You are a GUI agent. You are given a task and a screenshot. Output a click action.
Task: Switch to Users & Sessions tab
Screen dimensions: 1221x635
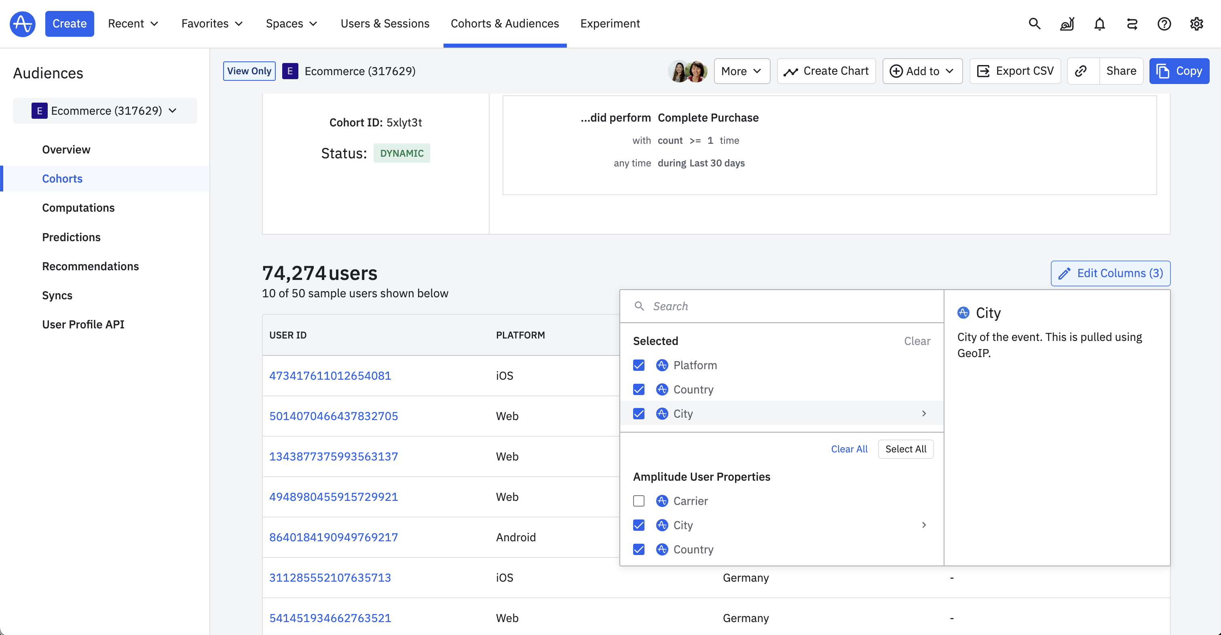click(x=385, y=24)
